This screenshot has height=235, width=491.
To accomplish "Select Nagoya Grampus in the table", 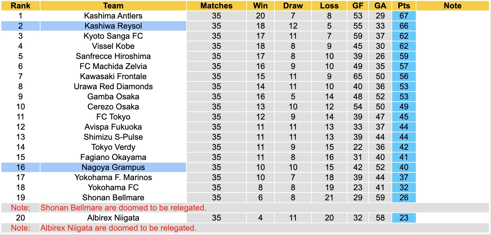I will click(113, 167).
